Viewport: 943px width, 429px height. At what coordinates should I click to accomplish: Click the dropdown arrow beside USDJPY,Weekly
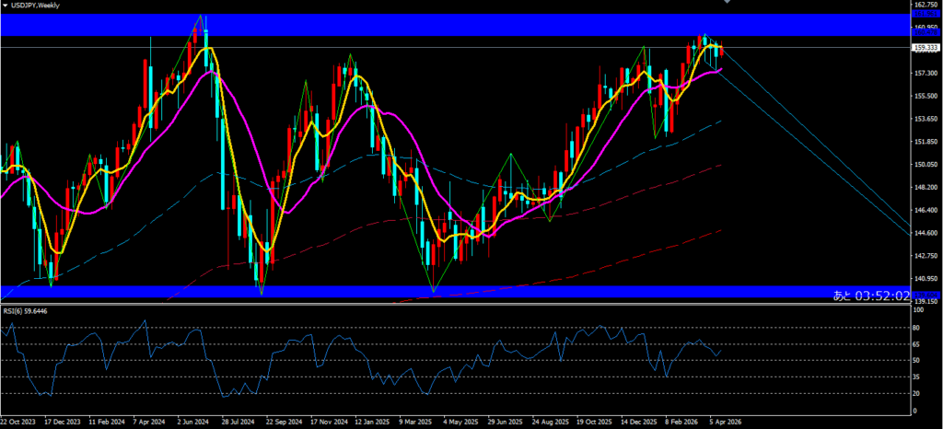pyautogui.click(x=5, y=6)
